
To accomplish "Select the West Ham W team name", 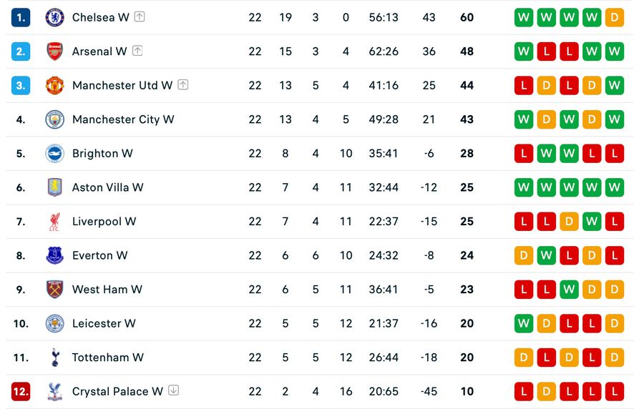I will click(x=107, y=290).
